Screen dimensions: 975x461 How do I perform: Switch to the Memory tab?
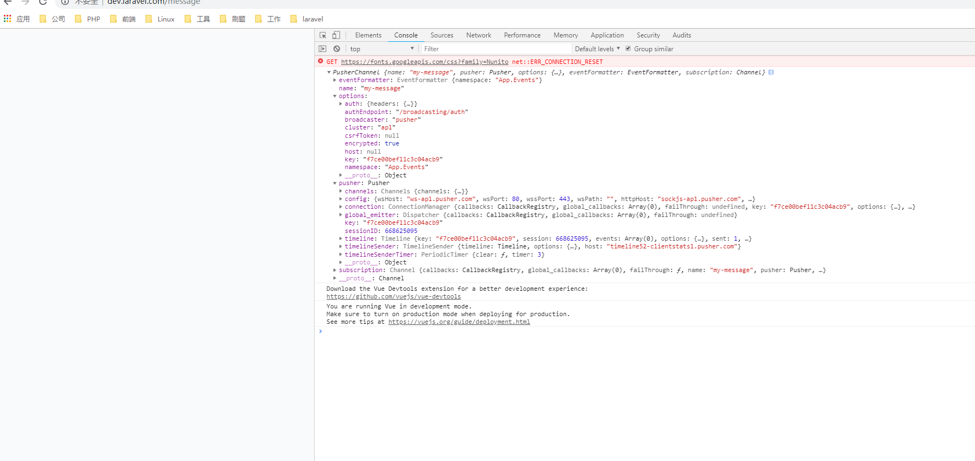point(565,35)
